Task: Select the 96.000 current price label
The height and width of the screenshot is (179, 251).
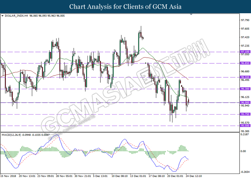Action: coord(245,102)
